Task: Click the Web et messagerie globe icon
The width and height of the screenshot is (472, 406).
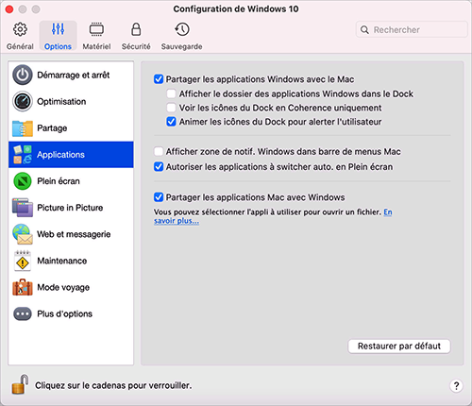Action: coord(23,234)
